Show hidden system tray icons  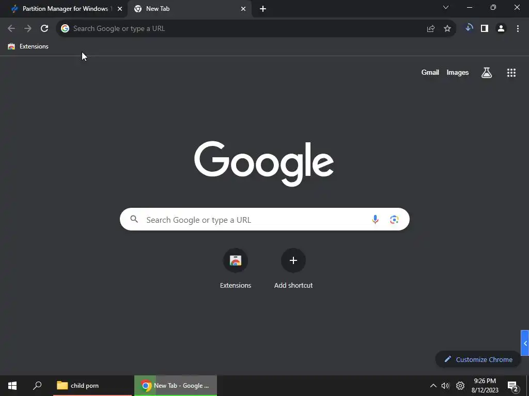point(433,386)
